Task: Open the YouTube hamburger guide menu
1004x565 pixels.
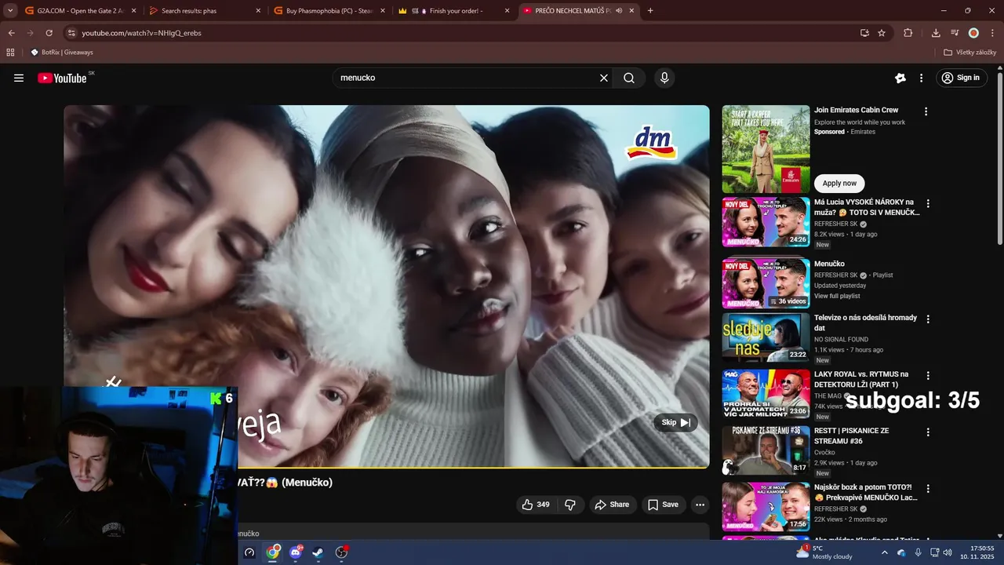Action: tap(19, 78)
